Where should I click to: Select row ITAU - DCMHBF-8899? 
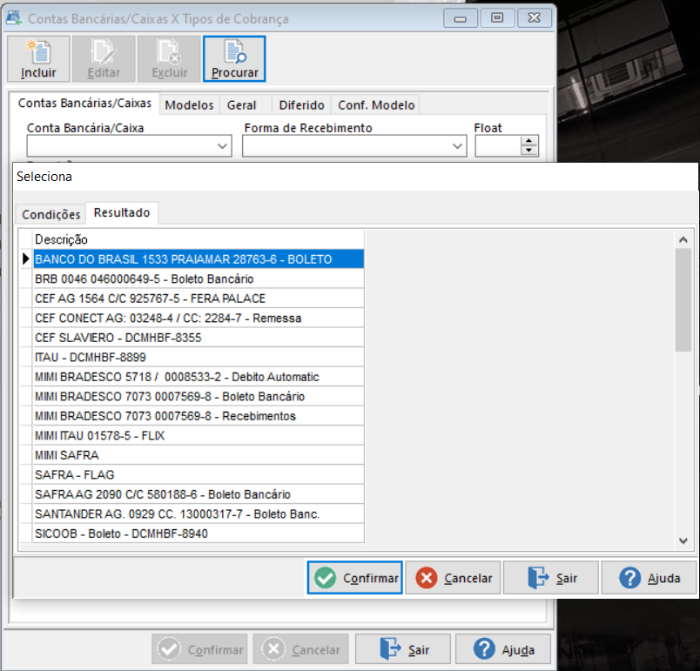(199, 358)
